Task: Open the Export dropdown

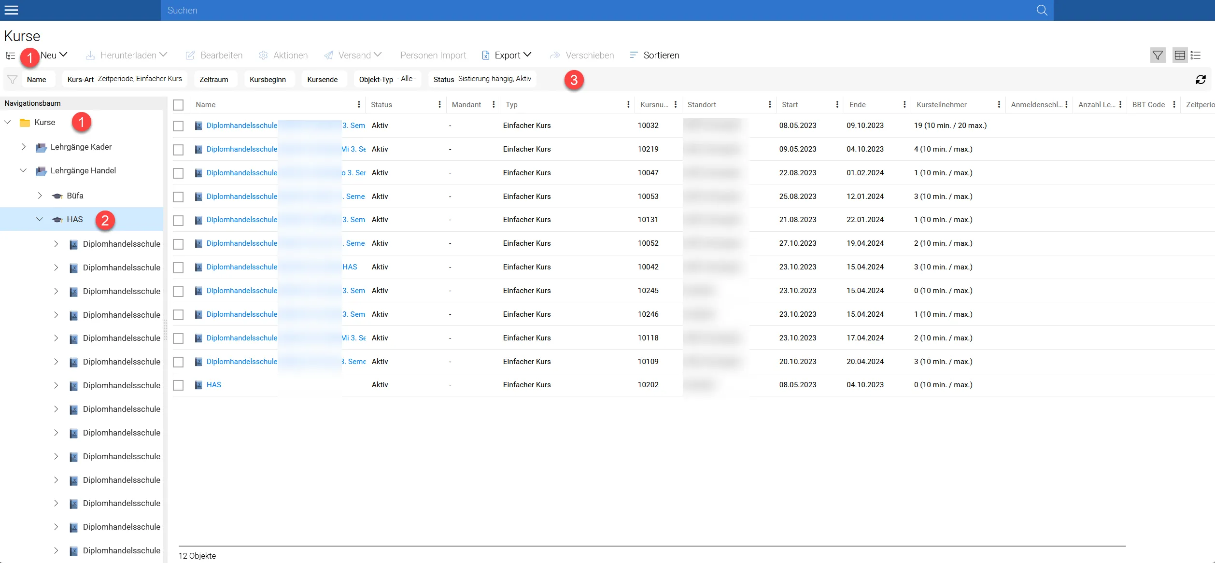Action: pos(507,55)
